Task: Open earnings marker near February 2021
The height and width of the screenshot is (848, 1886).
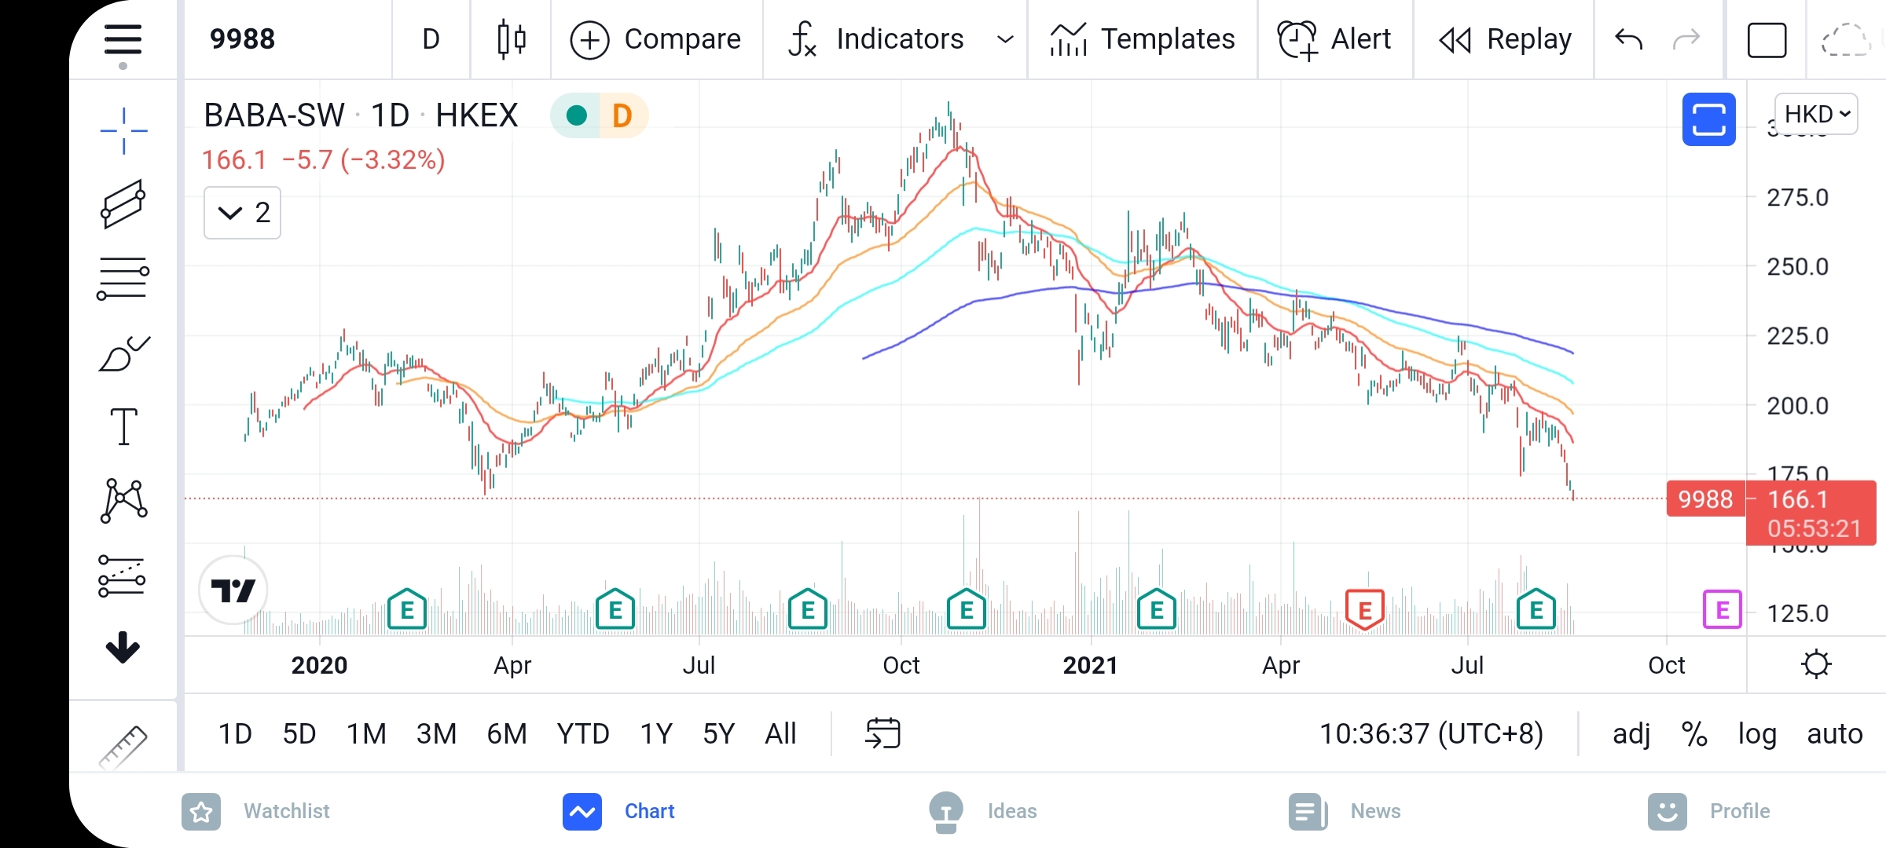Action: click(1157, 609)
